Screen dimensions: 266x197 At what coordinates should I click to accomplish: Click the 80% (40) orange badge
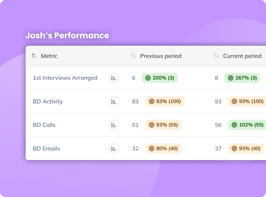[x=163, y=149]
